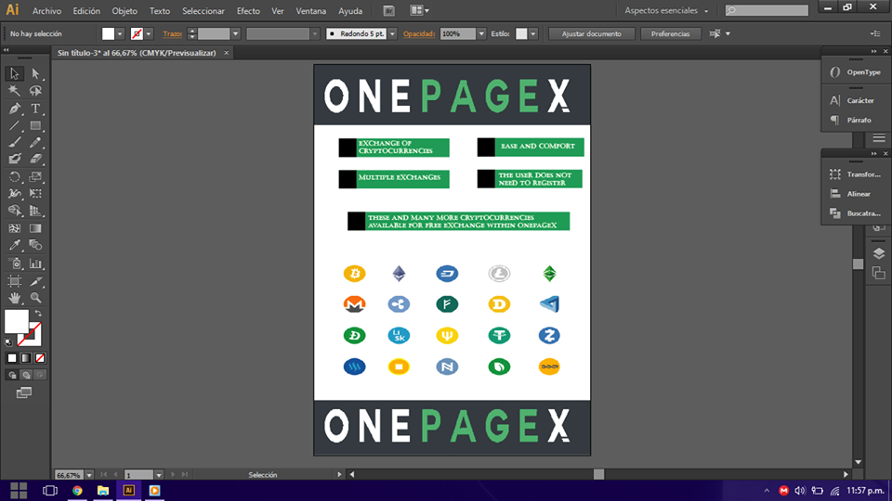Select the Artboard tool
892x501 pixels.
pyautogui.click(x=14, y=281)
